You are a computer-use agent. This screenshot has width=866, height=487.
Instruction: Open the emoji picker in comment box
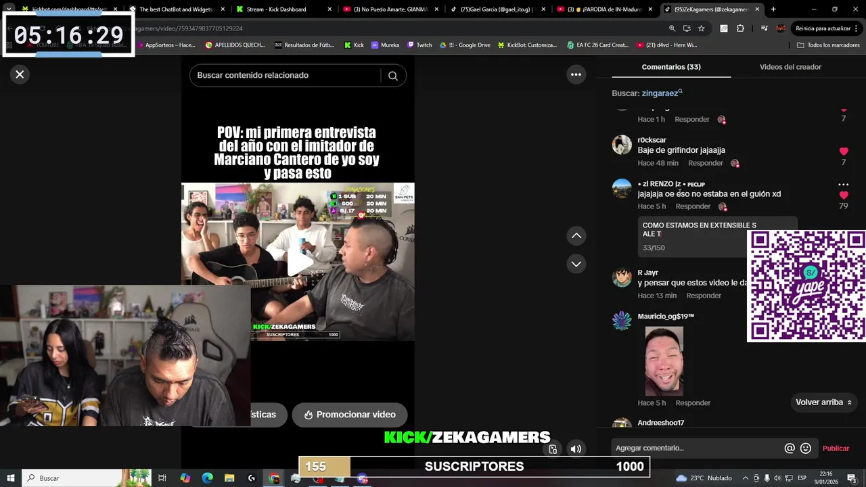805,448
